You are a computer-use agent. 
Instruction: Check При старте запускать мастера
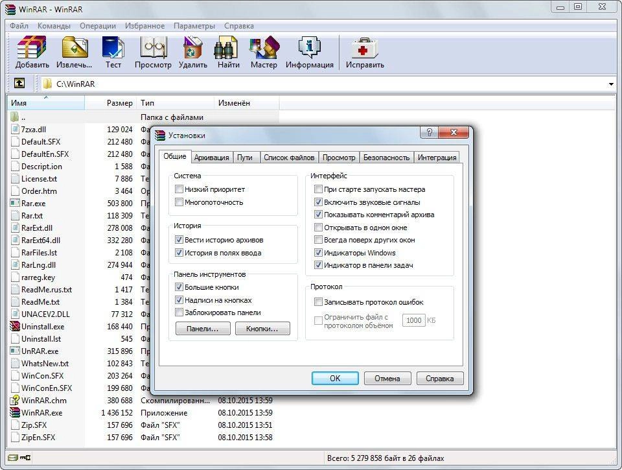tap(318, 189)
